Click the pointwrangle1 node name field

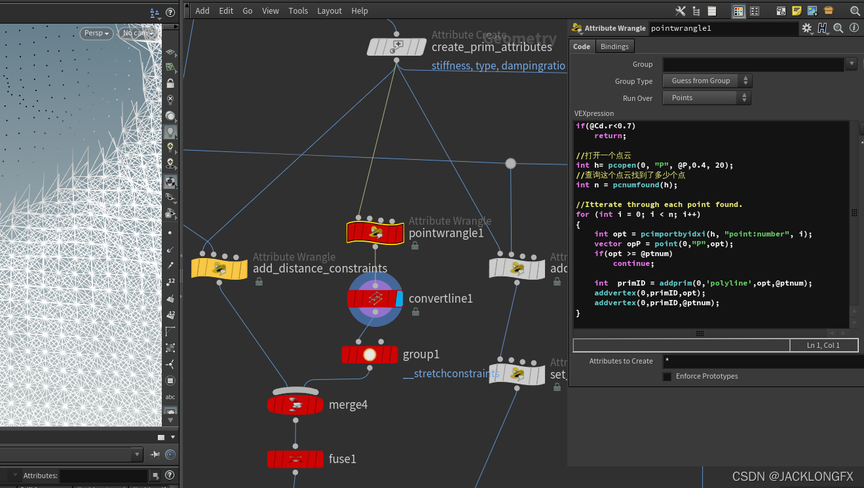(723, 28)
